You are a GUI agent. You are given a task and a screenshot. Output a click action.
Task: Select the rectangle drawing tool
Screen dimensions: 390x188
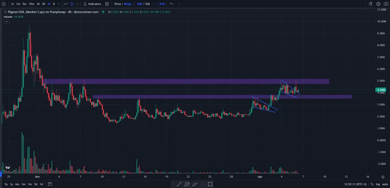pyautogui.click(x=210, y=184)
